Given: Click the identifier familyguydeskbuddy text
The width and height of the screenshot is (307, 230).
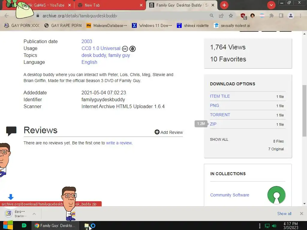Looking at the screenshot, I should tap(103, 99).
